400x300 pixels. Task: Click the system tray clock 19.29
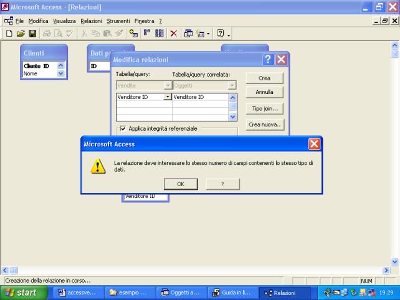(x=386, y=293)
